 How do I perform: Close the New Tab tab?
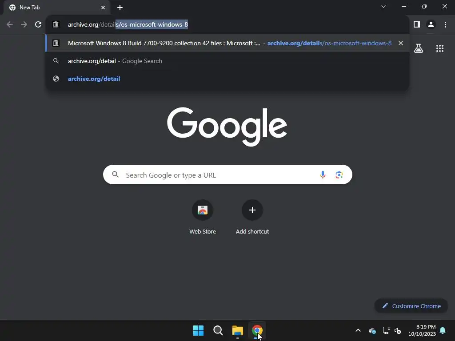coord(103,8)
